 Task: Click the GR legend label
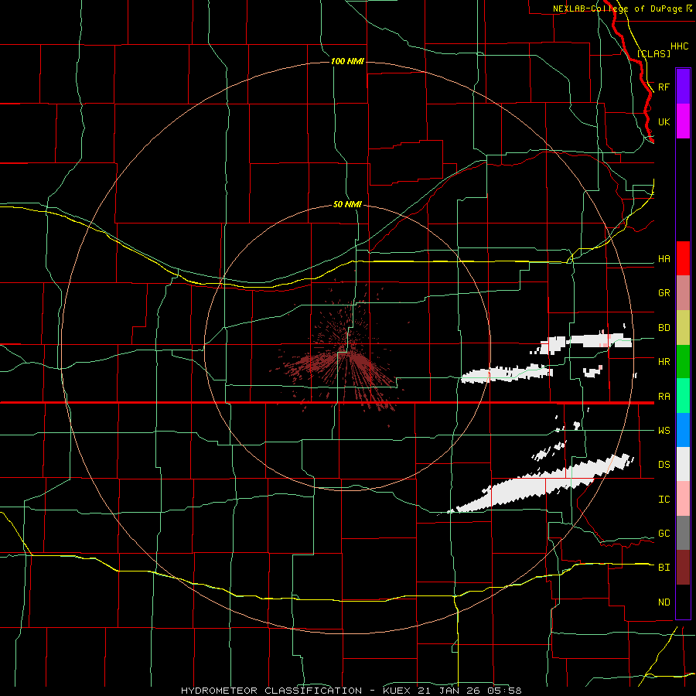664,293
